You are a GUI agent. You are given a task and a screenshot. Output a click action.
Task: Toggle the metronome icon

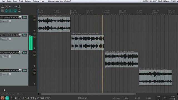coord(19,7)
